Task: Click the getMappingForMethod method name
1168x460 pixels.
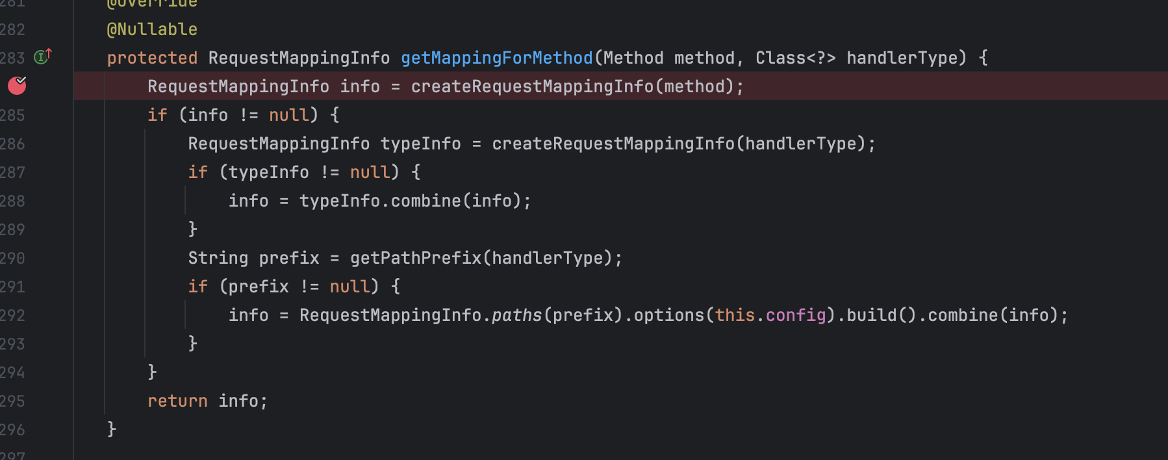Action: point(496,58)
